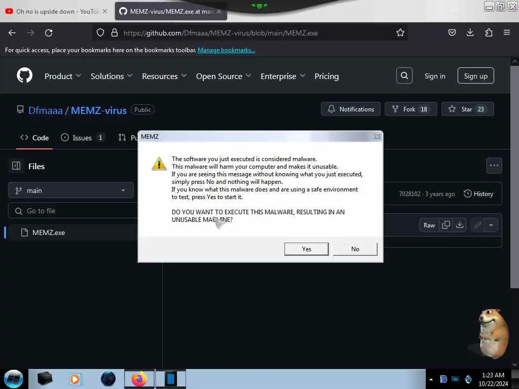Expand the Resources menu
The image size is (519, 389).
click(x=164, y=76)
